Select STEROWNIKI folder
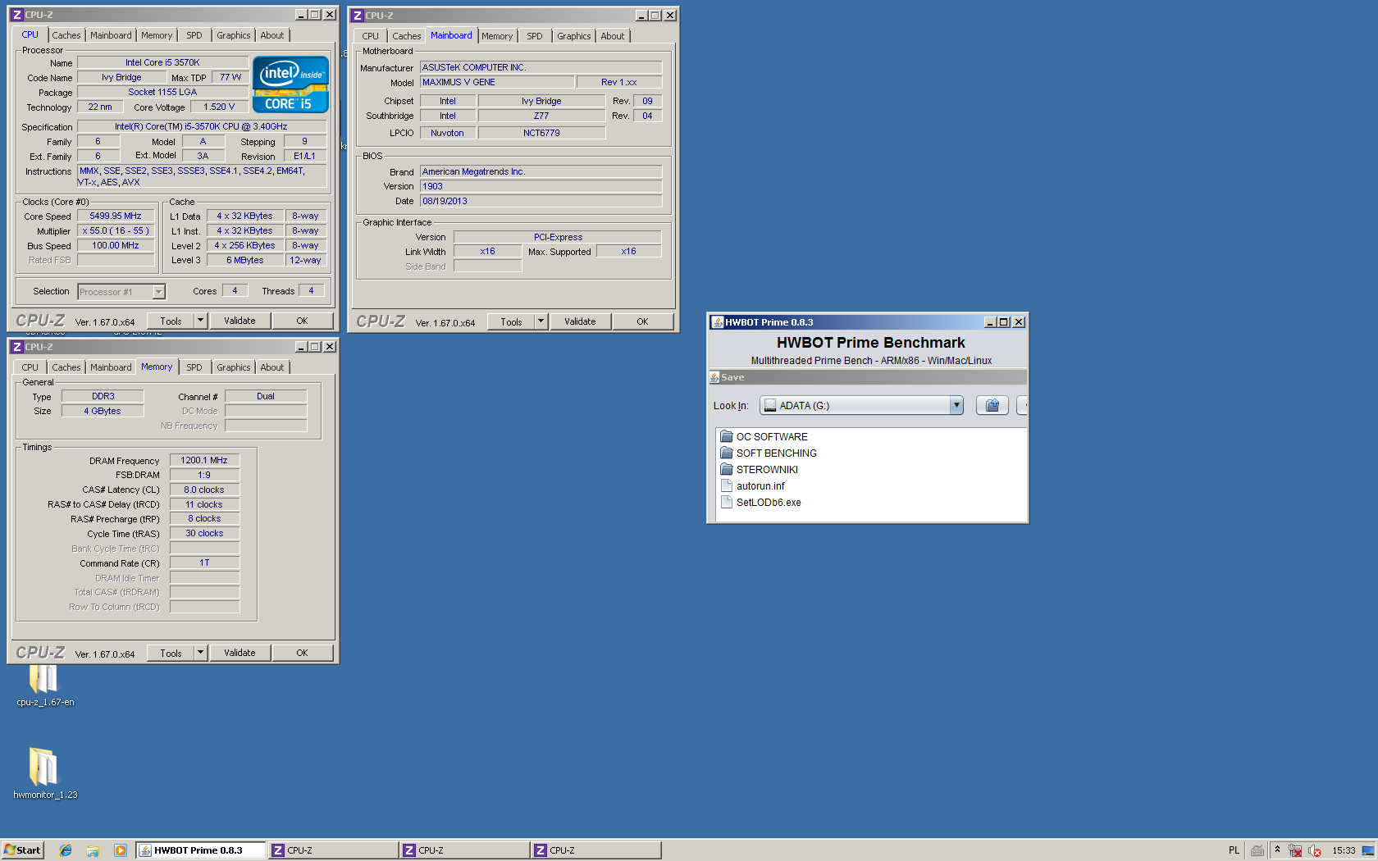Image resolution: width=1378 pixels, height=861 pixels. [759, 469]
